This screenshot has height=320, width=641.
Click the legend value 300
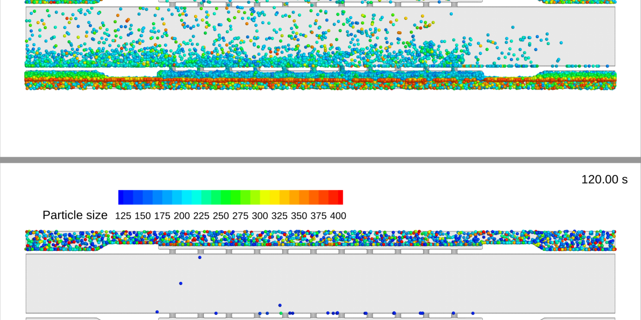coord(260,216)
